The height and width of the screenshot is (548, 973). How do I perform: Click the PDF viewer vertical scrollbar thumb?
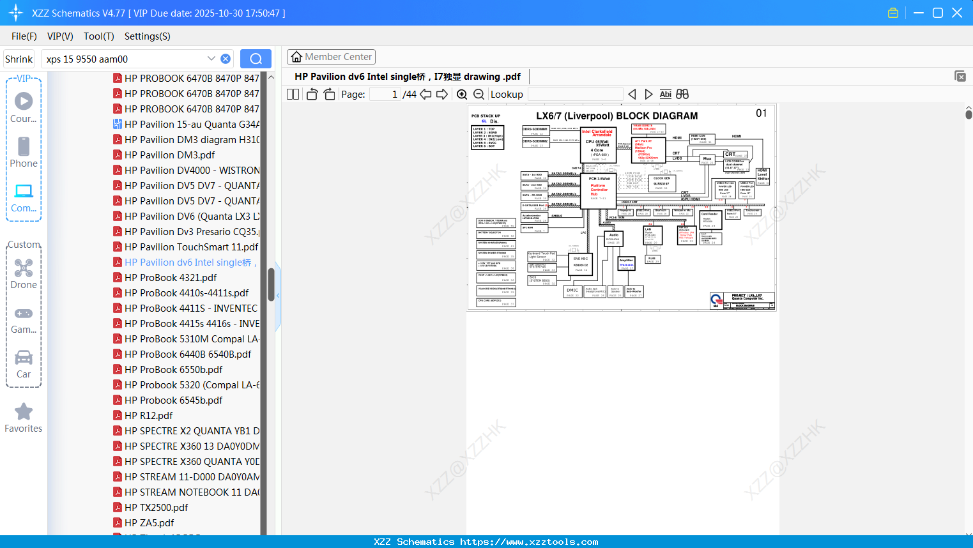969,115
